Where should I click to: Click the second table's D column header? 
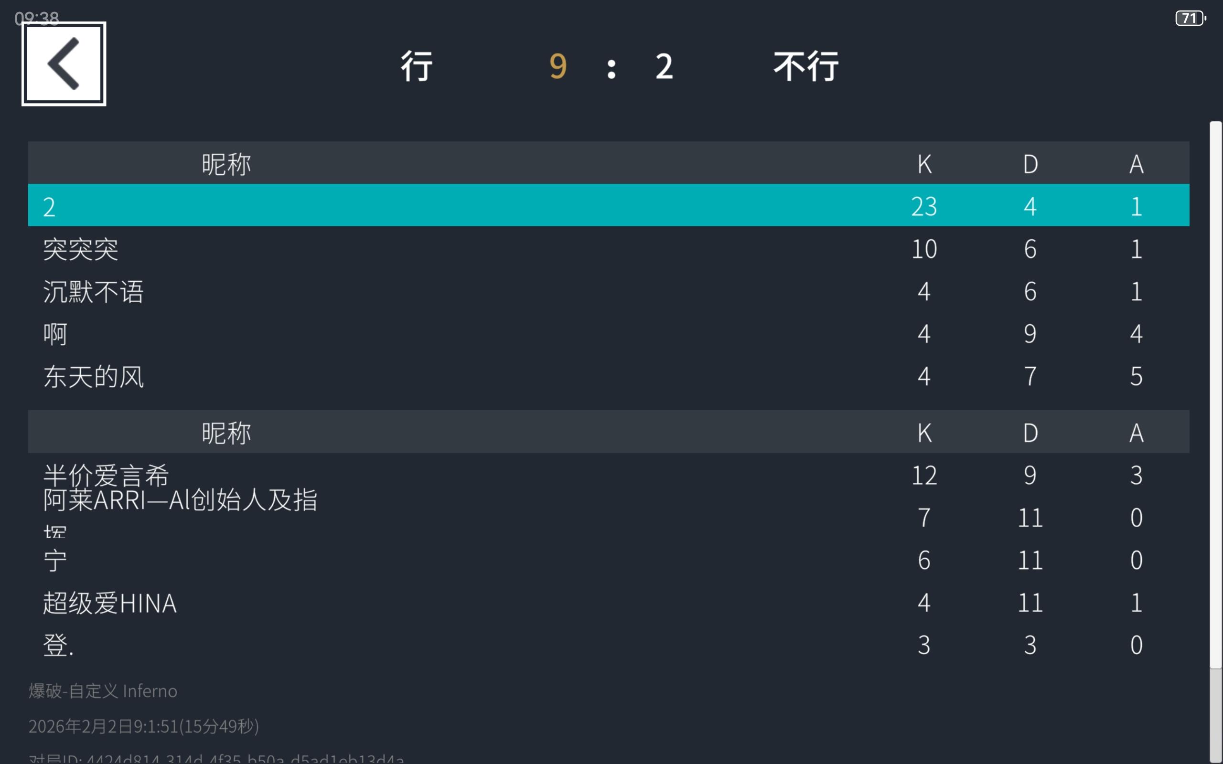(x=1030, y=433)
